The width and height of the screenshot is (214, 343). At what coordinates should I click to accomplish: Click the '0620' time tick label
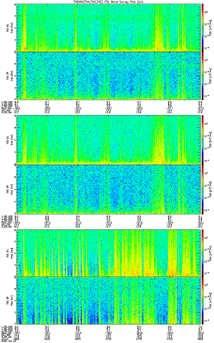click(47, 339)
